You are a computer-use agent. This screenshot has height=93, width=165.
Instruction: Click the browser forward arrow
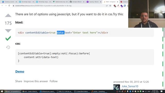(6, 6)
